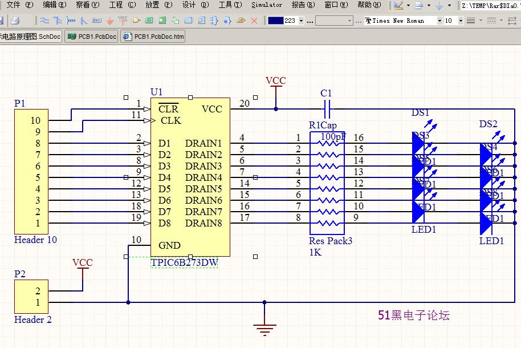Select the DS2 LED designator
This screenshot has width=521, height=348.
pos(488,124)
